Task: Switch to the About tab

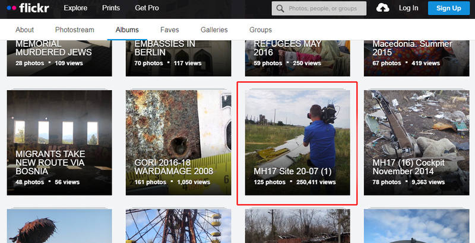Action: pos(24,30)
